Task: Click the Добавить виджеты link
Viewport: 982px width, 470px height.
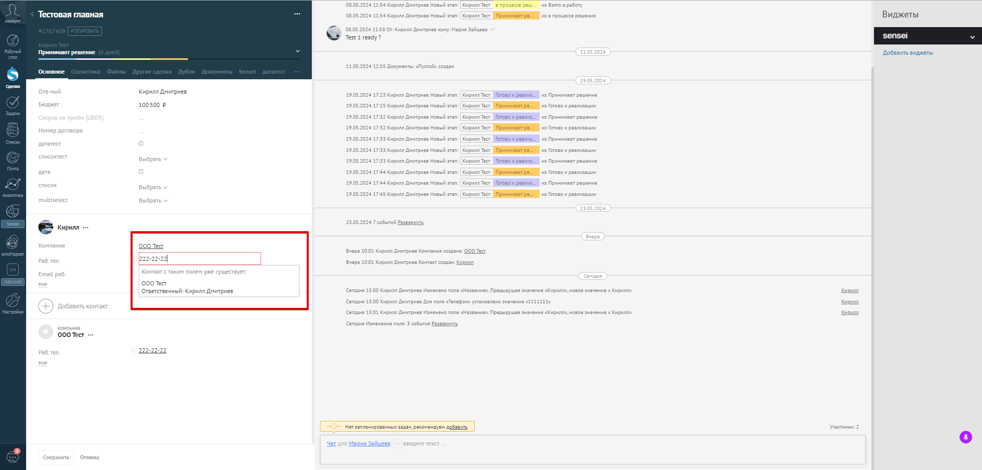Action: (908, 53)
